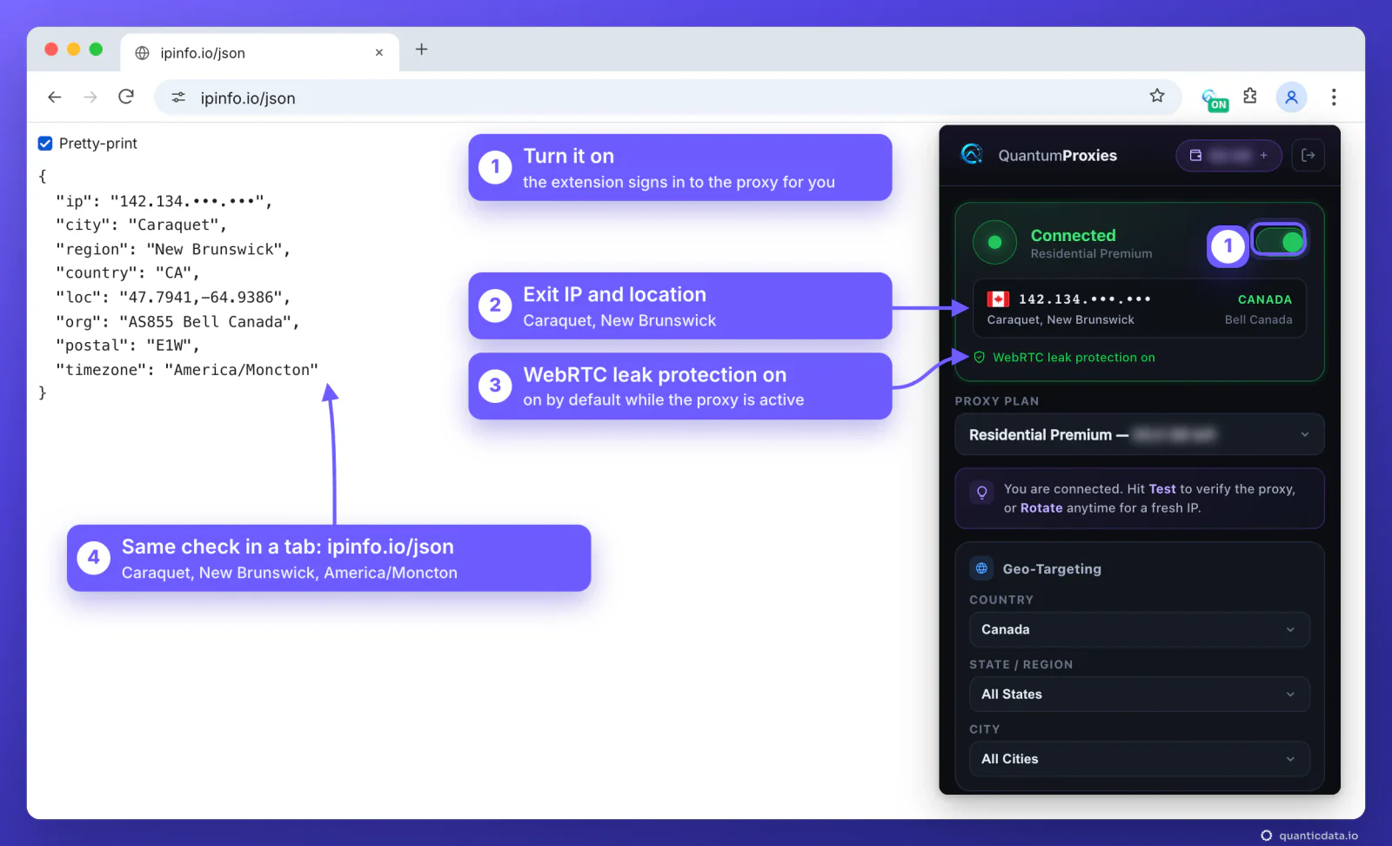Image resolution: width=1392 pixels, height=846 pixels.
Task: Open the Residential Premium proxy plan dropdown
Action: pyautogui.click(x=1140, y=434)
